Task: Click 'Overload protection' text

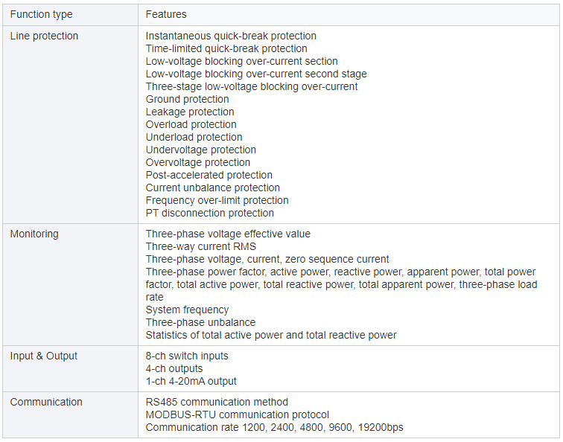Action: tap(191, 124)
